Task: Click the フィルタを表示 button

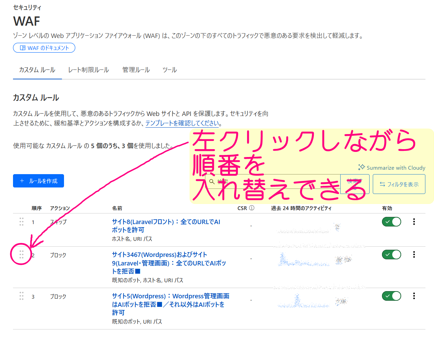Action: (399, 184)
